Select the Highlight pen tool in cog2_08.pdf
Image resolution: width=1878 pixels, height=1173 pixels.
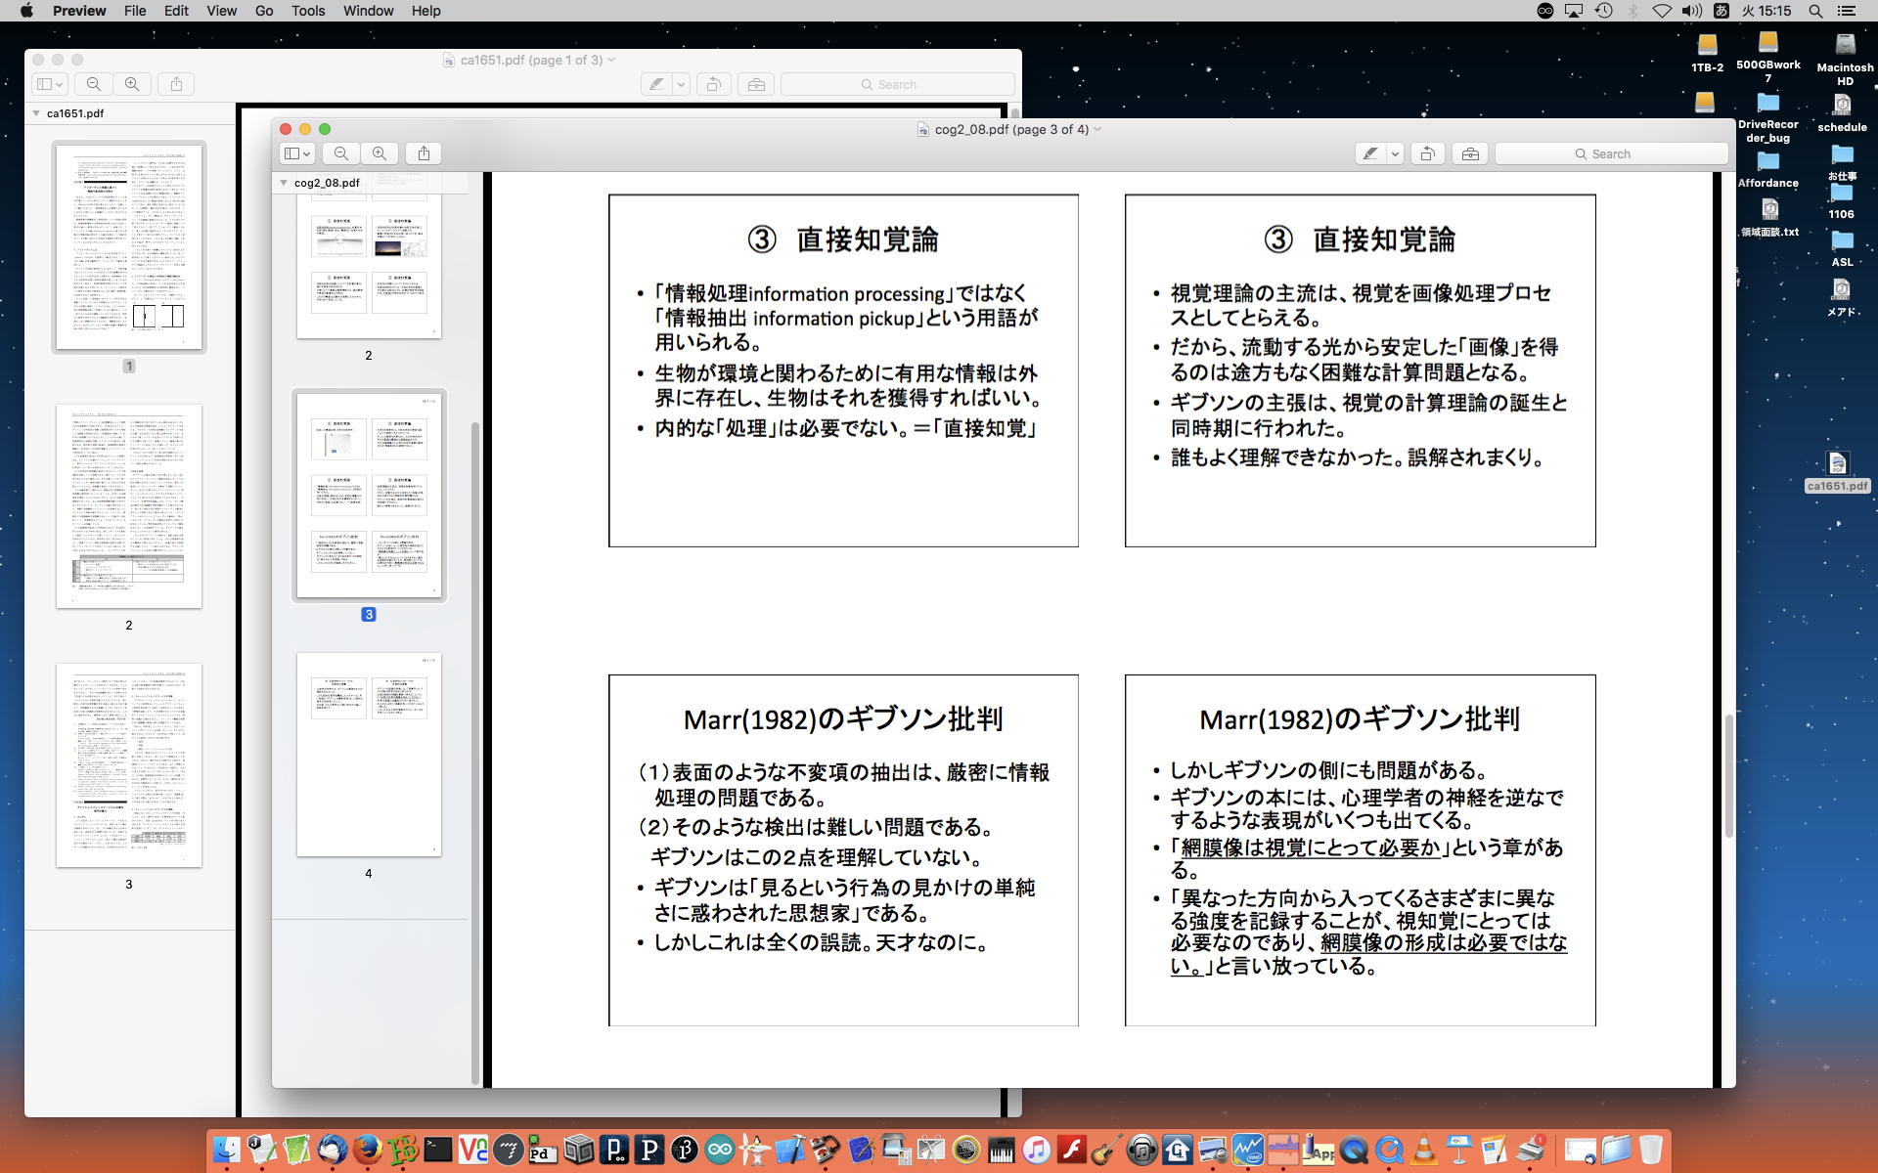1370,153
